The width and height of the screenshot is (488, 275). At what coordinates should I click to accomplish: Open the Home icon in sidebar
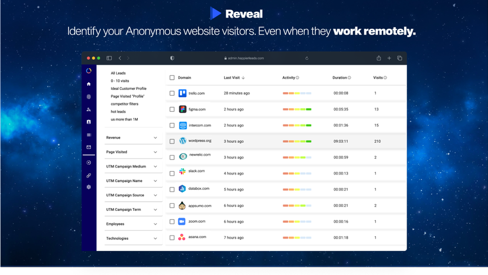pyautogui.click(x=89, y=84)
